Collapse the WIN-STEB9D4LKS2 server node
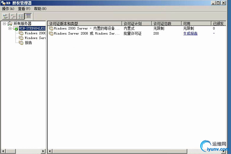Screen dimensions: 231x154 click(x=10, y=28)
